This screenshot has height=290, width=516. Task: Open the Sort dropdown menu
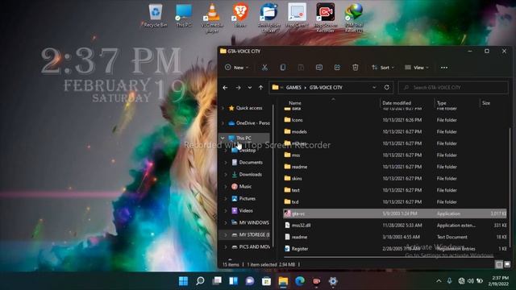(x=383, y=68)
